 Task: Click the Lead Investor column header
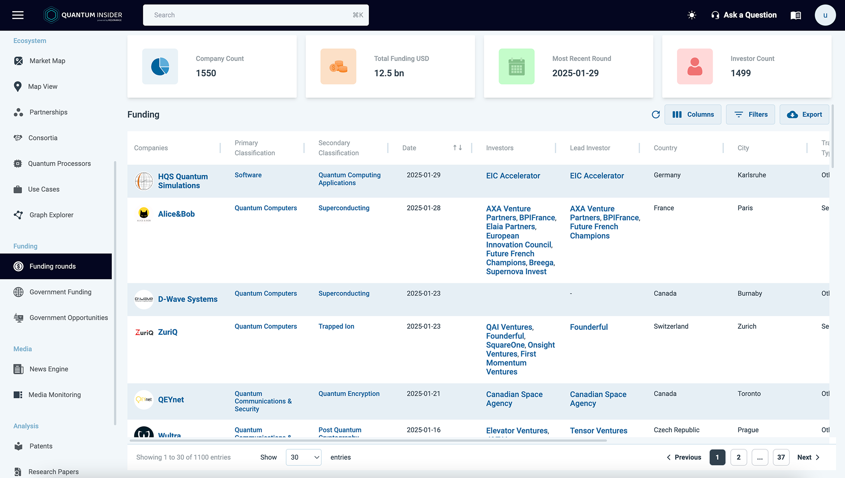click(590, 148)
